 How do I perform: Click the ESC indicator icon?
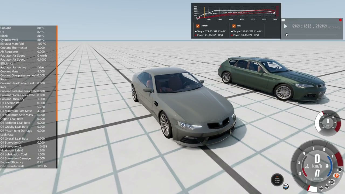pyautogui.click(x=286, y=186)
